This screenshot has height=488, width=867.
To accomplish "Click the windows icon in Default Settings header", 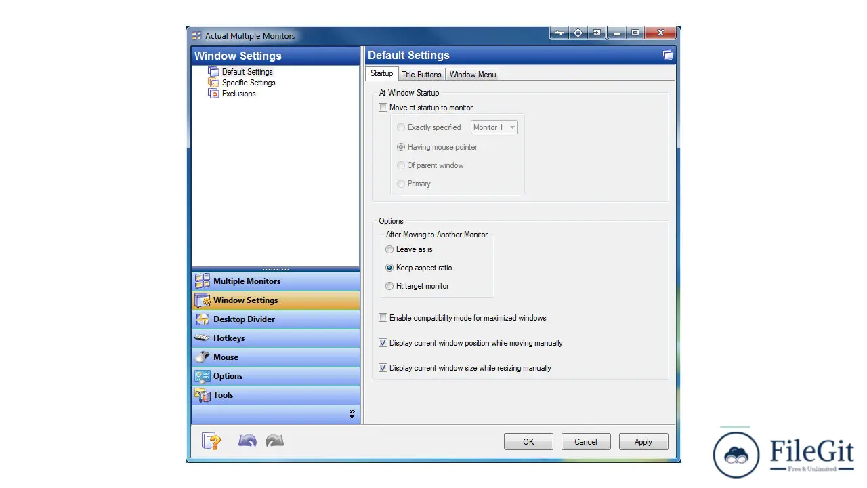I will (668, 56).
